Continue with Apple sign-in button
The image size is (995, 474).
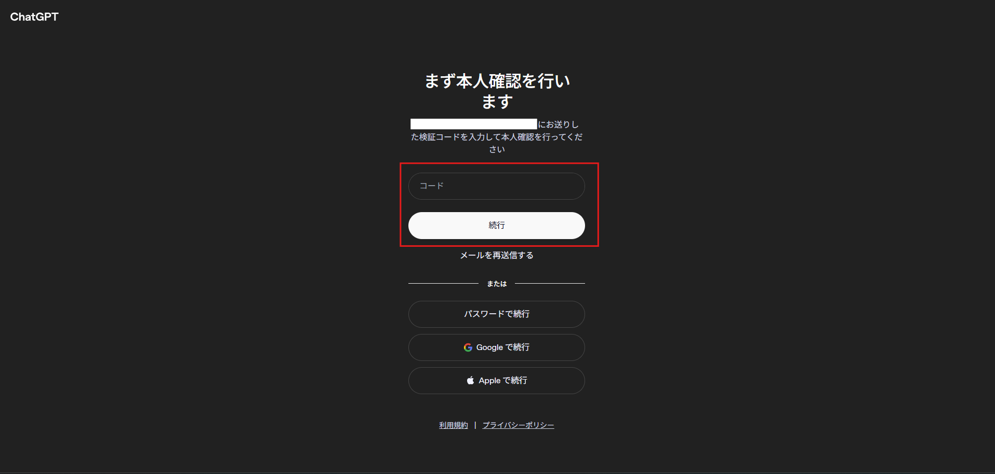click(497, 381)
